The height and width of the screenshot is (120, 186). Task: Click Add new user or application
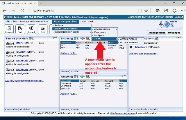click(144, 54)
